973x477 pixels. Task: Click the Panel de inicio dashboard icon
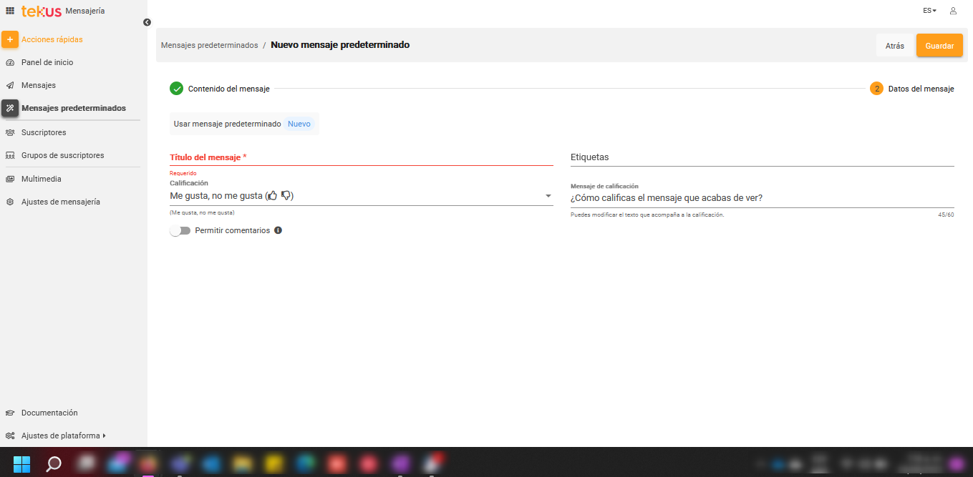tap(10, 62)
